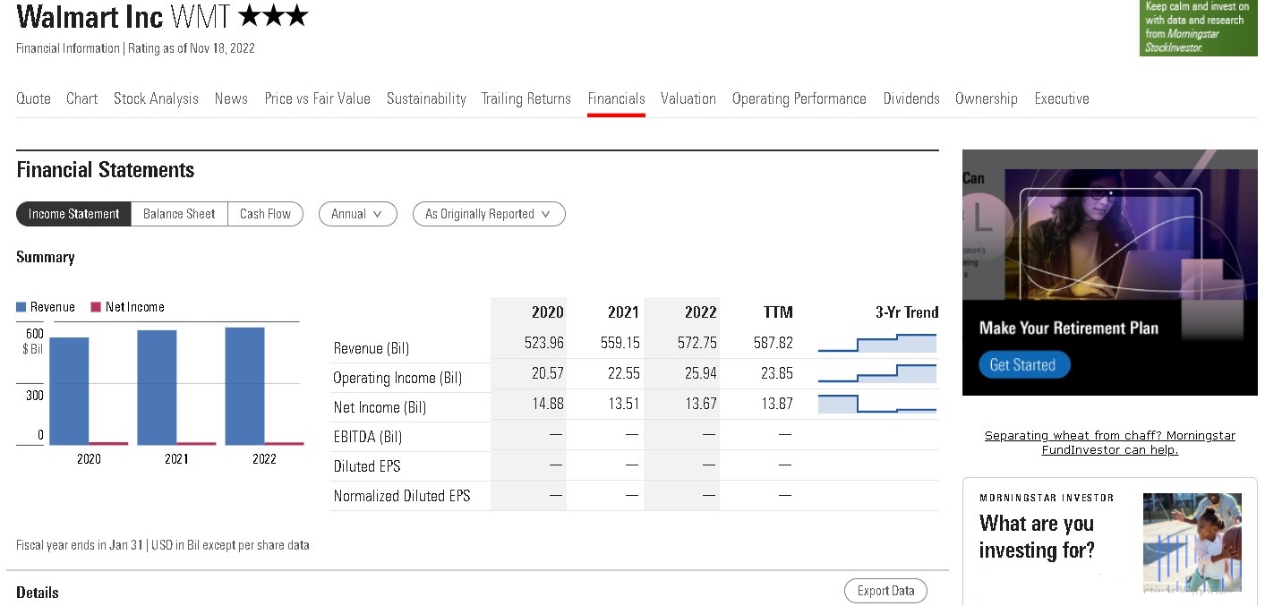Screen dimensions: 1265x606
Task: Open the Morningstar FundInvestor link
Action: [x=1109, y=442]
